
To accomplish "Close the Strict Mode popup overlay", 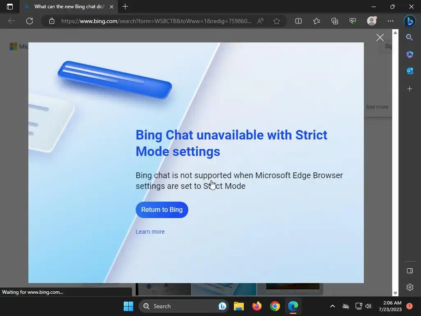I will [x=380, y=37].
